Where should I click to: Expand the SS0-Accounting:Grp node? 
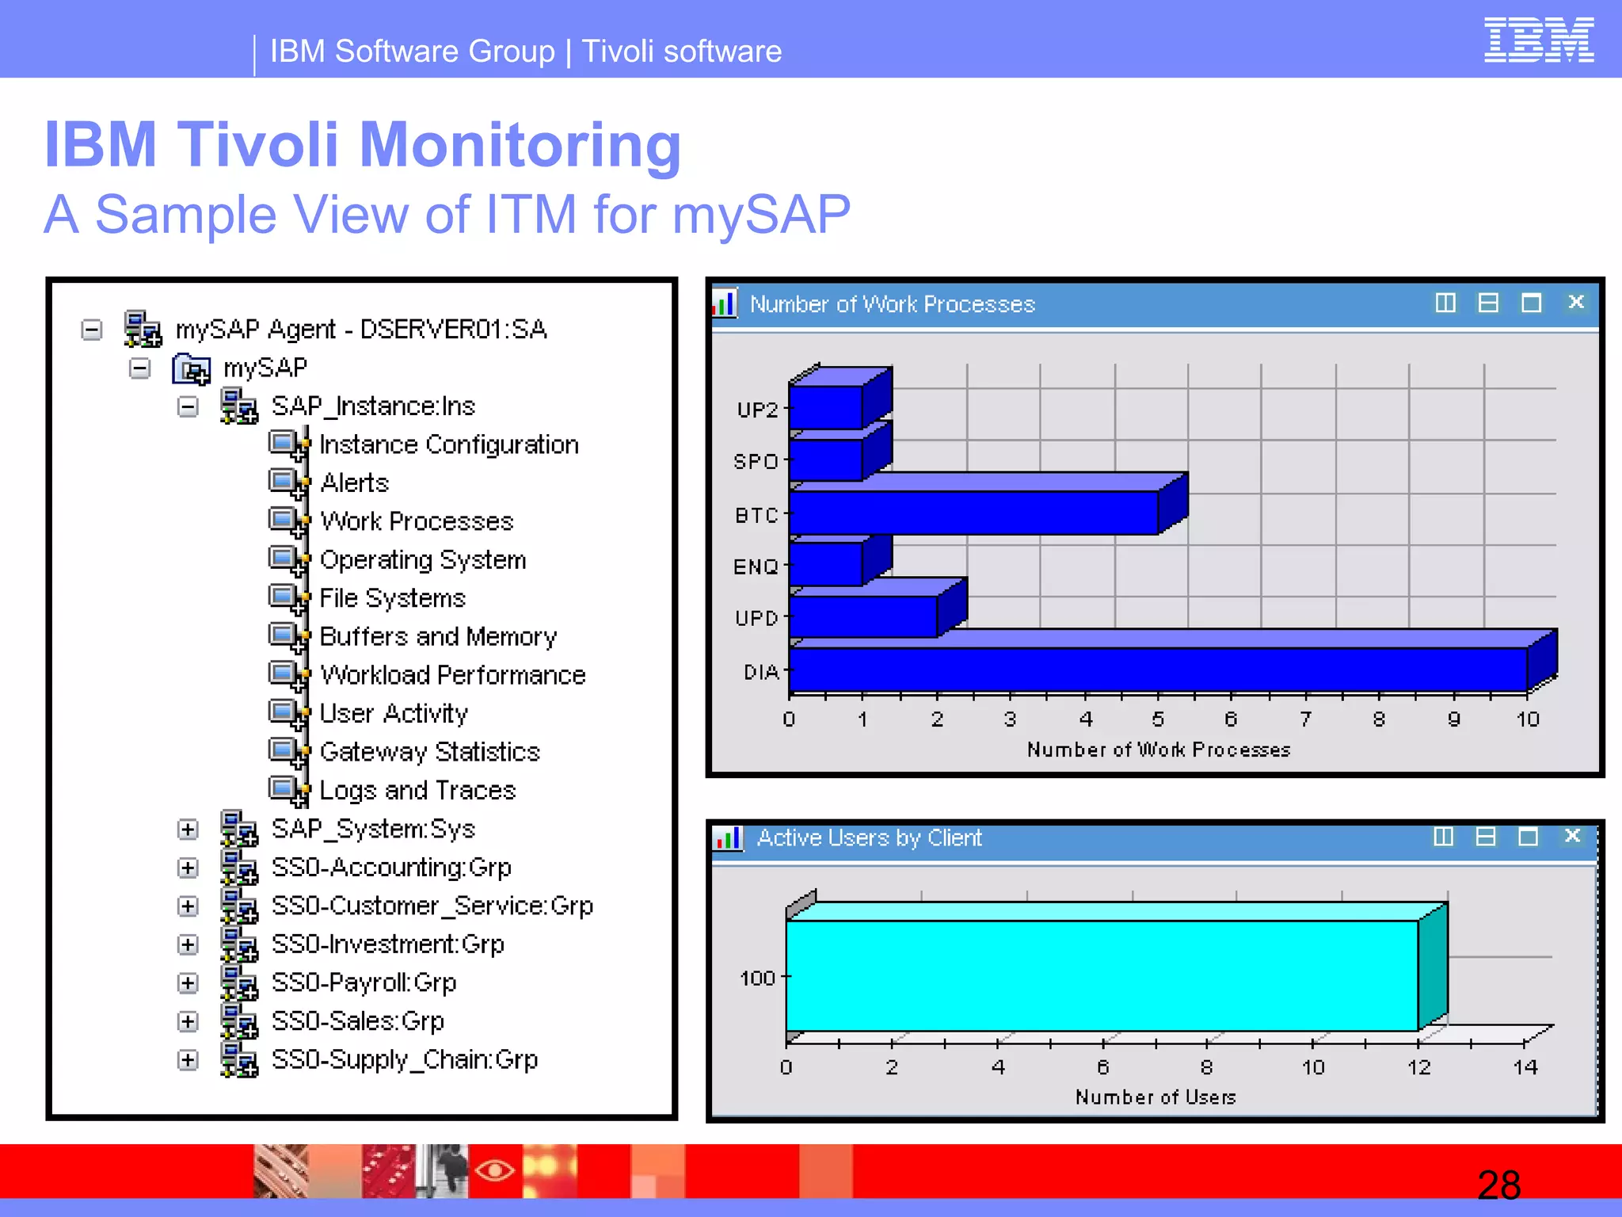[x=188, y=868]
